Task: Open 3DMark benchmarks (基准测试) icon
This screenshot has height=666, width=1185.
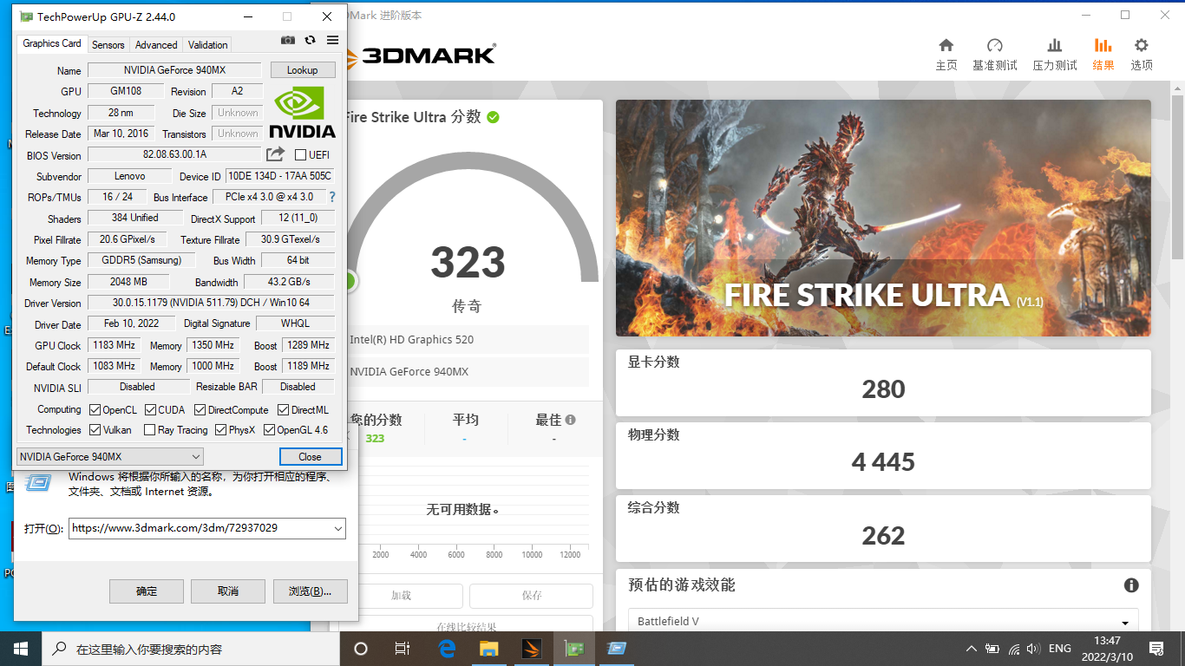Action: tap(995, 55)
